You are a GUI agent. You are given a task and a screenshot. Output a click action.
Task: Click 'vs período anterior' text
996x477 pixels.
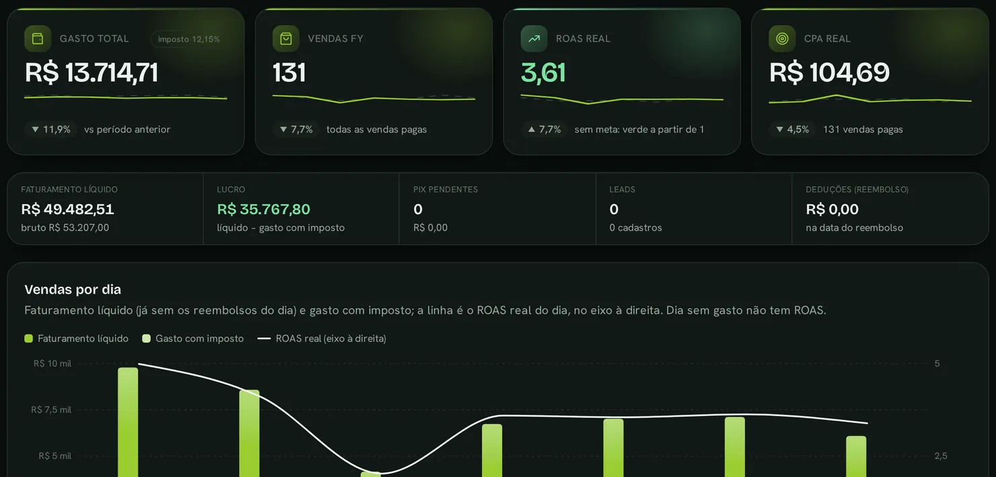coord(127,129)
